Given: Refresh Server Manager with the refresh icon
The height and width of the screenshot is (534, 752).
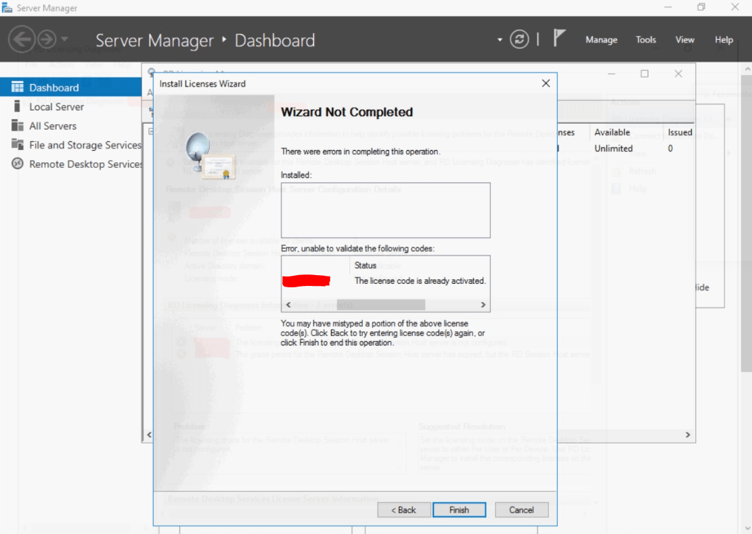Looking at the screenshot, I should [x=518, y=39].
